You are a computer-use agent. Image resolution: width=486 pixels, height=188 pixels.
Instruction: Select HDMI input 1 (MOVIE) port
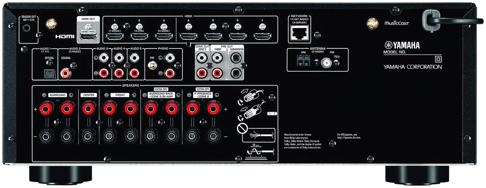click(x=115, y=36)
